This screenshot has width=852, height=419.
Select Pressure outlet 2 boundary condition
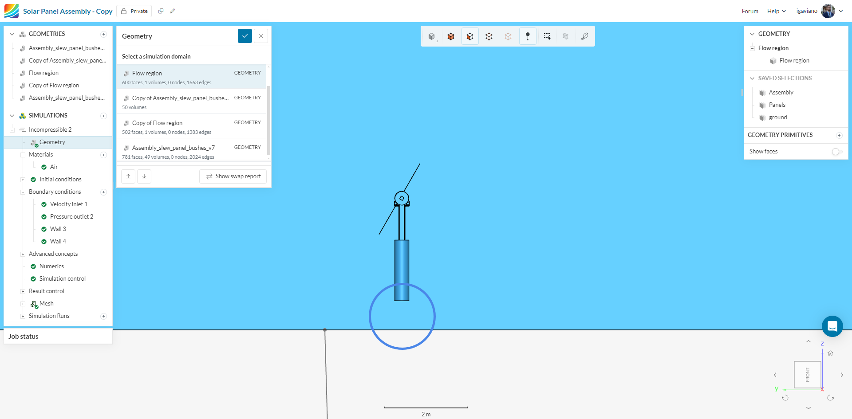coord(71,217)
